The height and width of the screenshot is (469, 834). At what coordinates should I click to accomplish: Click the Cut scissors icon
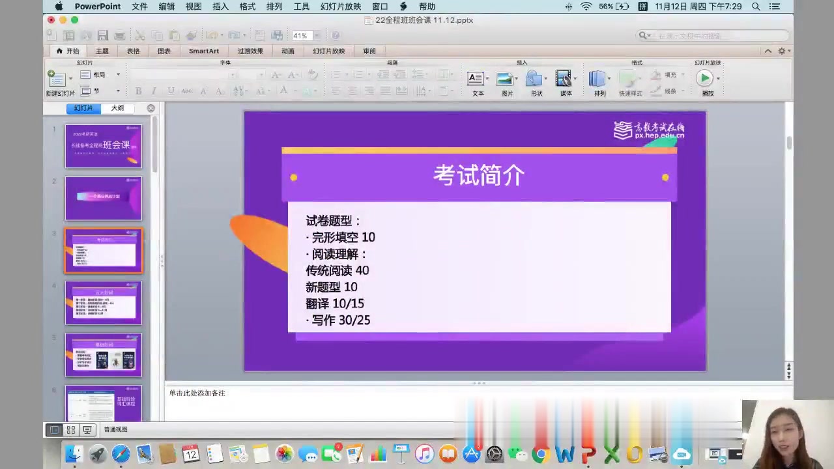(140, 35)
